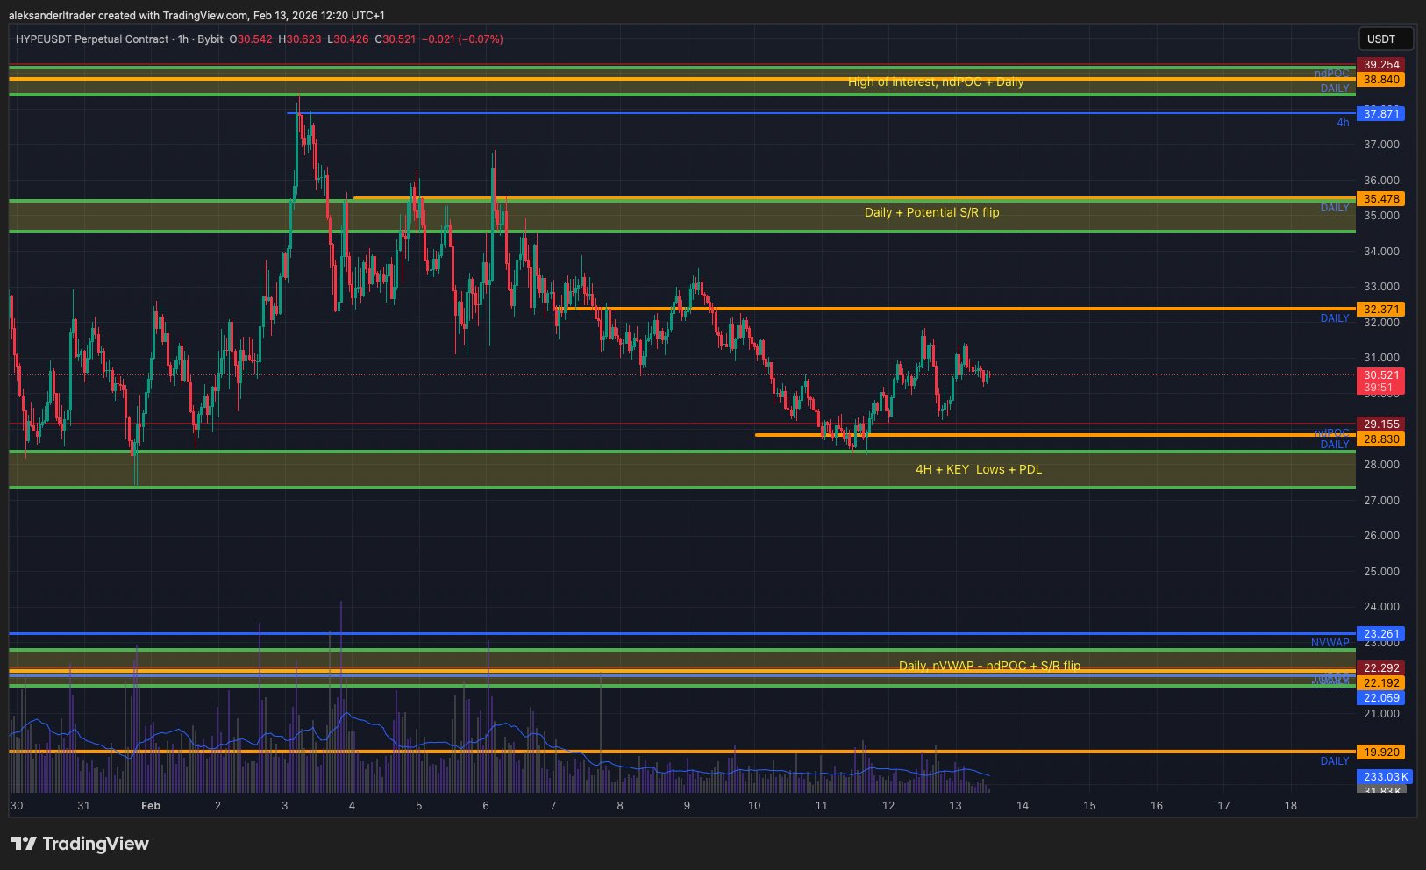Select the 37.871 blue 4h level label

(1380, 114)
